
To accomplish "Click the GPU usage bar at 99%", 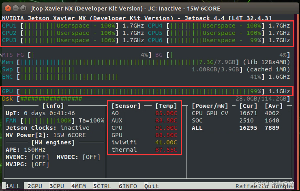I will [x=141, y=91].
